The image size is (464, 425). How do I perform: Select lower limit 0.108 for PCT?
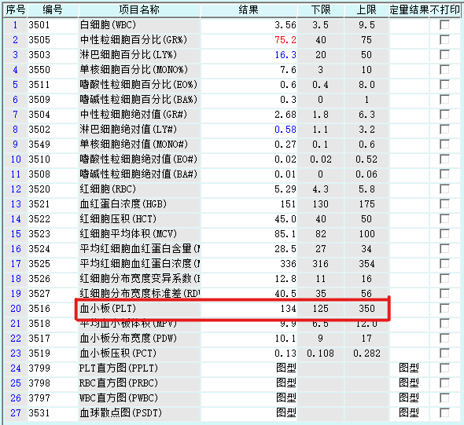(321, 354)
